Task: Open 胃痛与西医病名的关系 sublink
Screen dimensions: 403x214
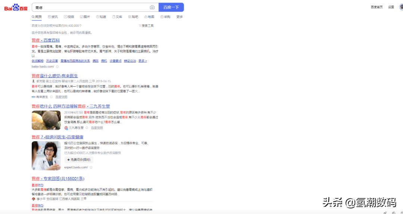Action: click(x=75, y=61)
